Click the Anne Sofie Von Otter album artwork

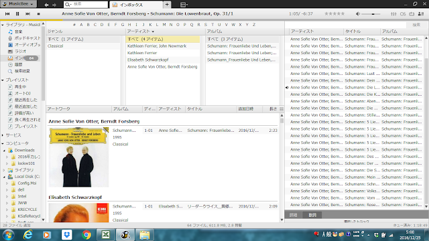click(79, 157)
